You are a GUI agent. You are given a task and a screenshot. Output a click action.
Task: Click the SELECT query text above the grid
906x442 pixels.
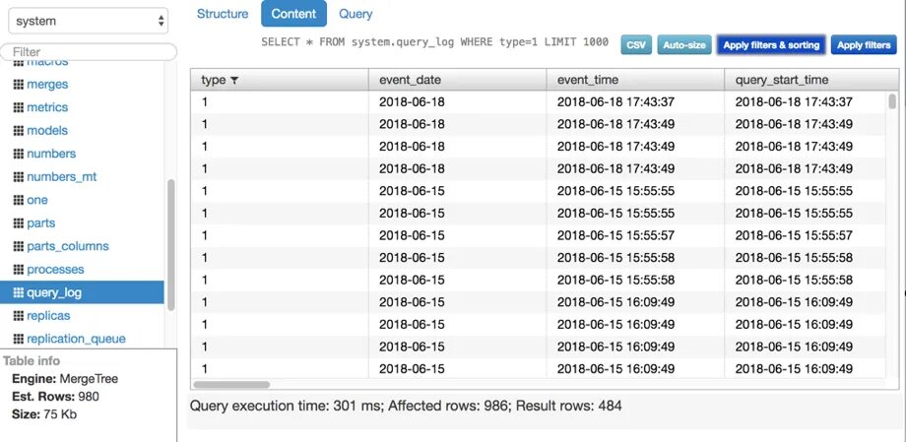click(434, 42)
